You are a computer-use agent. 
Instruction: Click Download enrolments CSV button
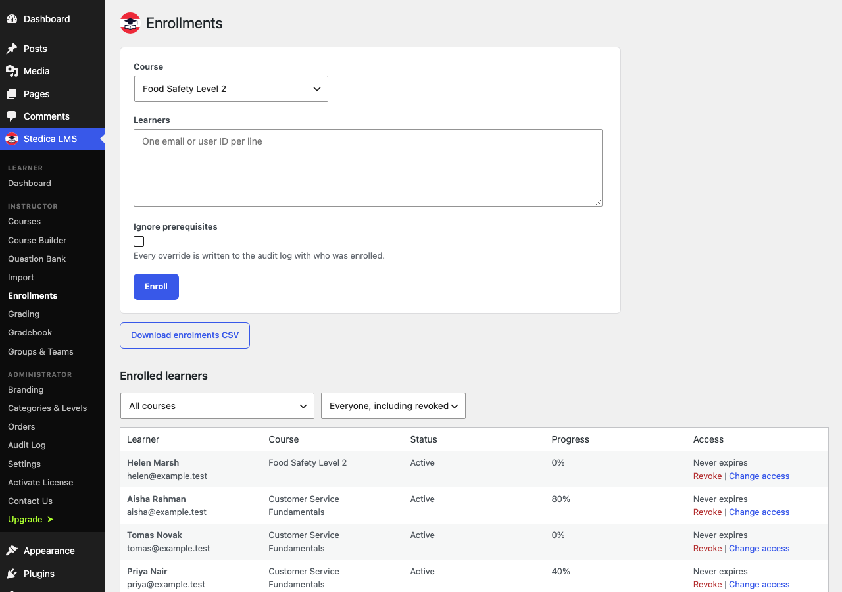(x=185, y=335)
